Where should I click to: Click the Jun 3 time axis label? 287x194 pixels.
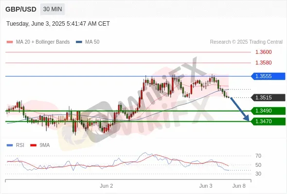click(206, 186)
